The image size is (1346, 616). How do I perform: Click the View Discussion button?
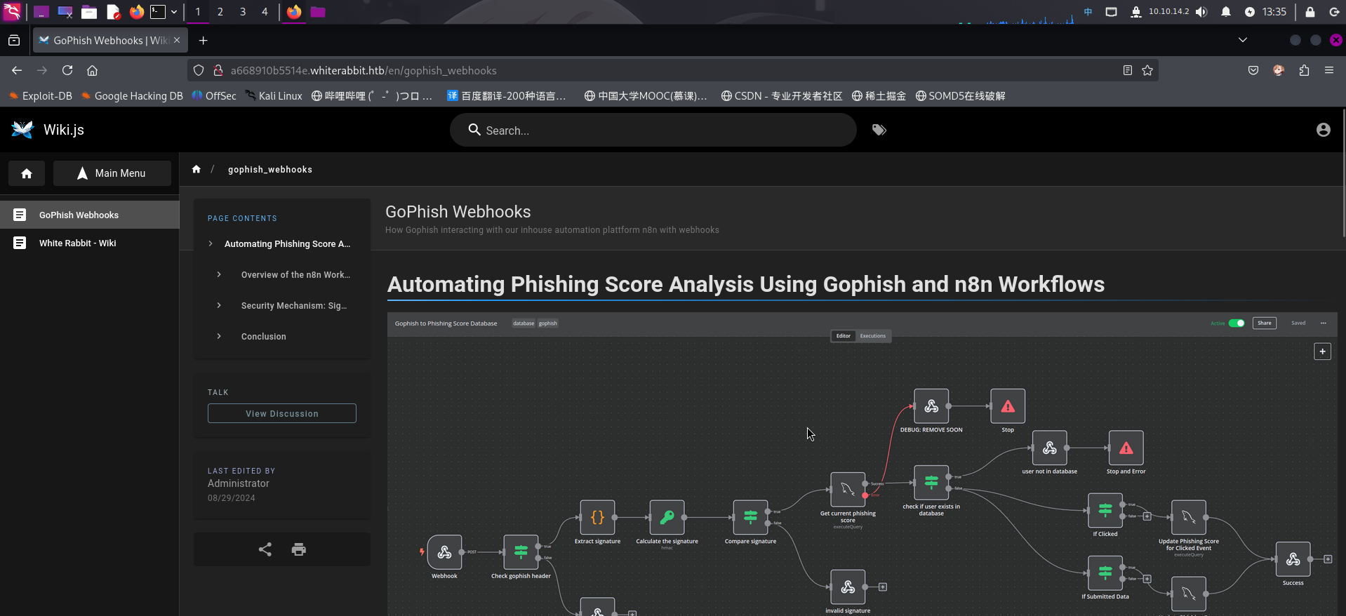[x=282, y=413]
